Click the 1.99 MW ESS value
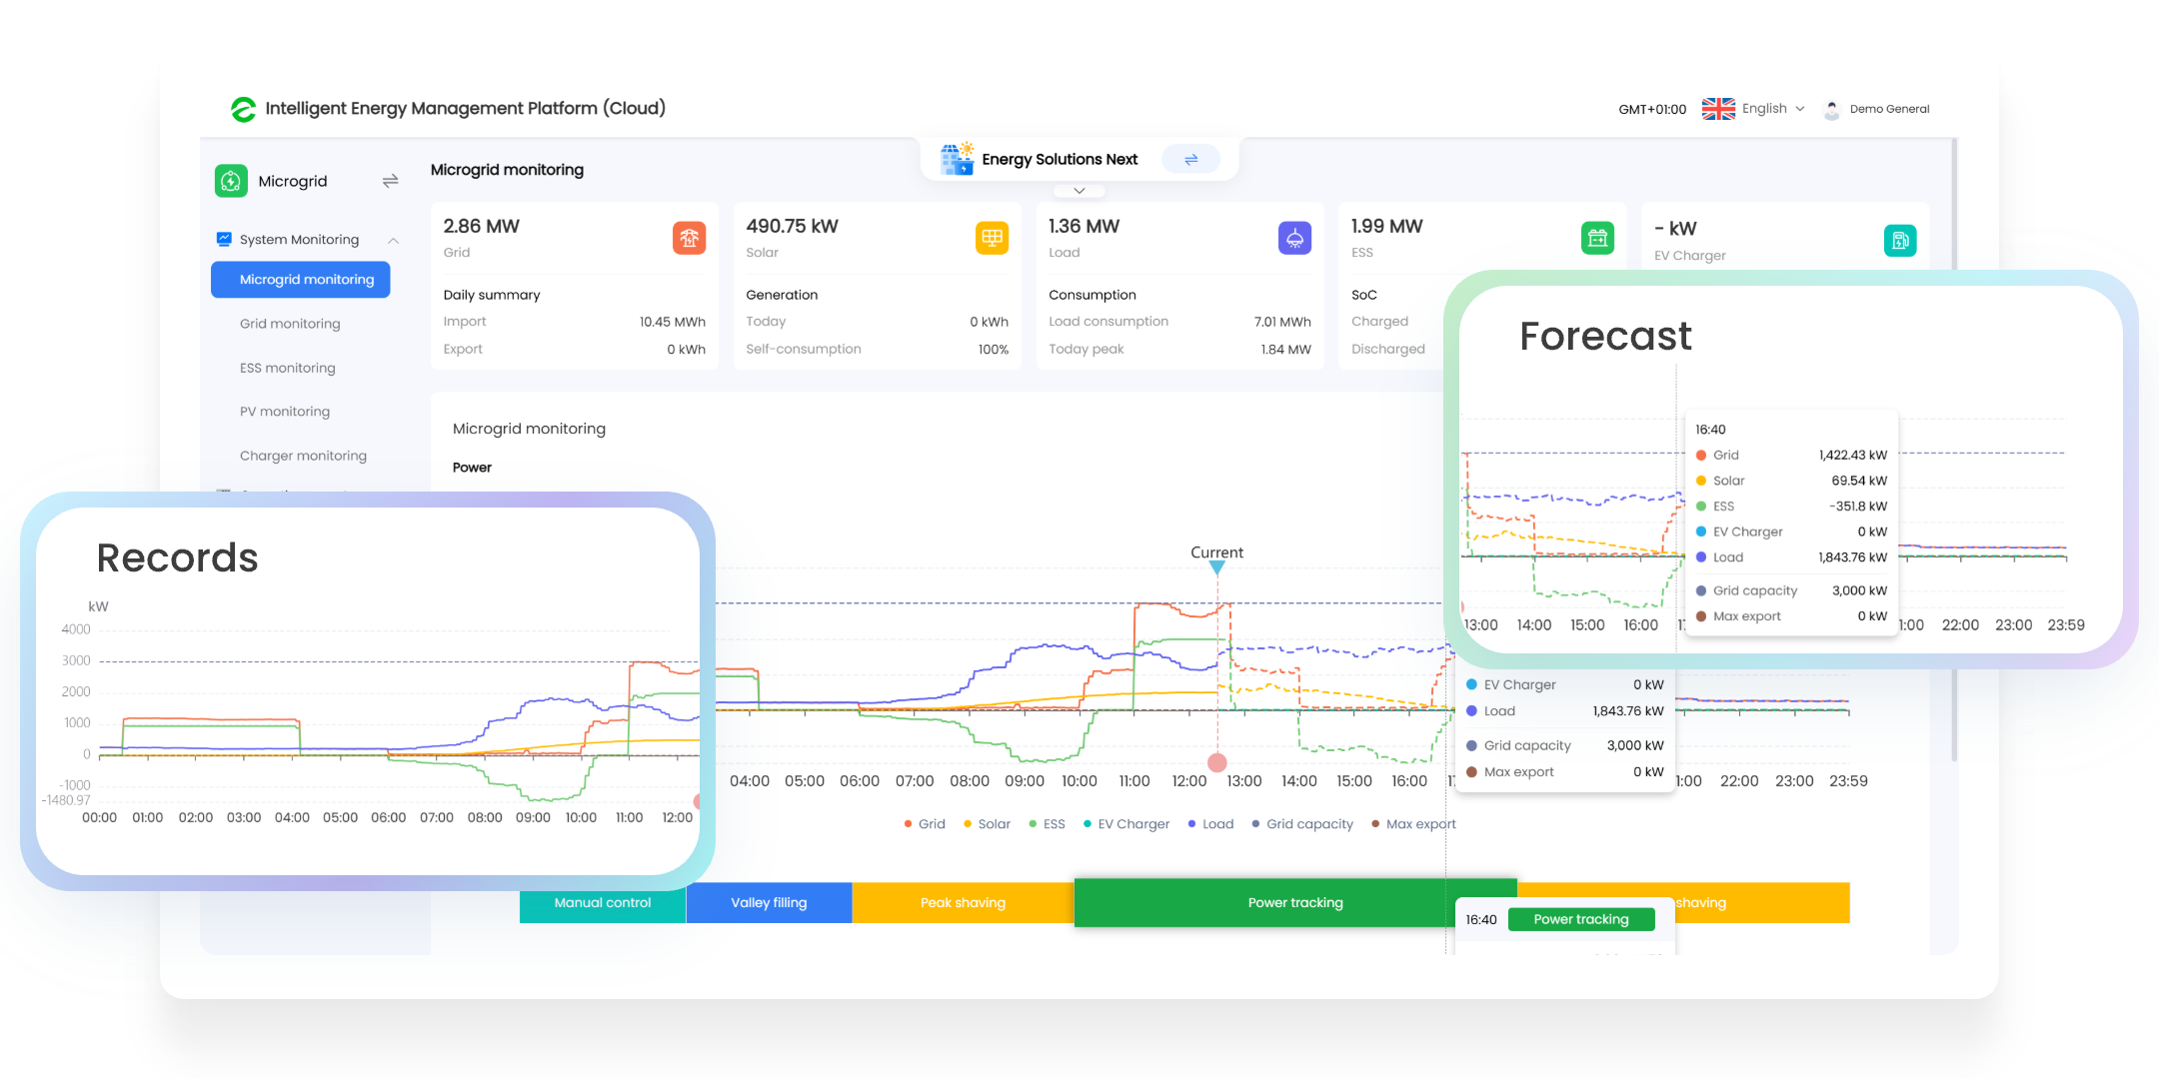 [1387, 227]
